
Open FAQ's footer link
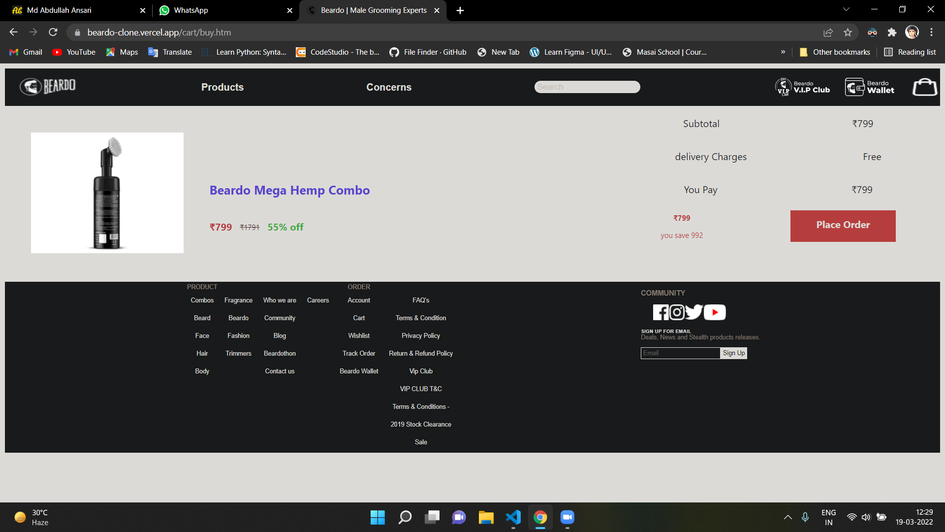421,300
